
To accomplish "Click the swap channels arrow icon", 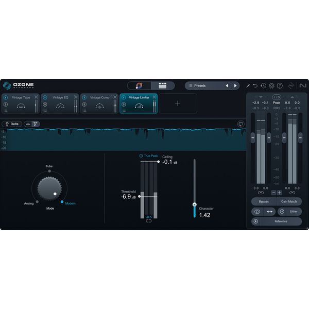I will 269,212.
